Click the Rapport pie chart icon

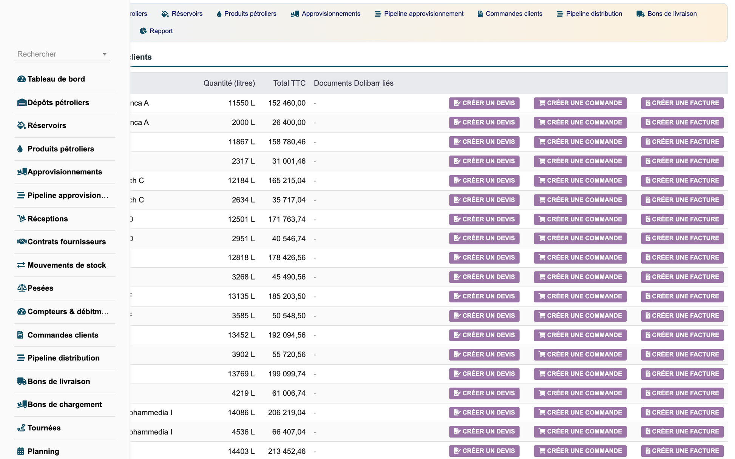point(143,31)
